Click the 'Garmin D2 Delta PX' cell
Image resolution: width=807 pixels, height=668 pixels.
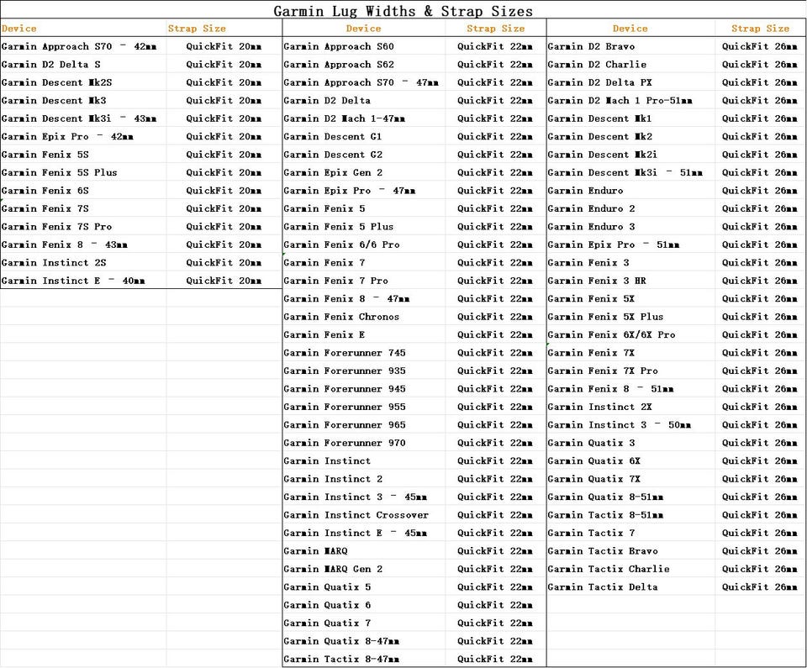[630, 82]
